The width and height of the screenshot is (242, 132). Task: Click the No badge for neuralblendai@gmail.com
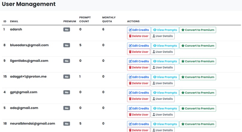click(x=67, y=124)
